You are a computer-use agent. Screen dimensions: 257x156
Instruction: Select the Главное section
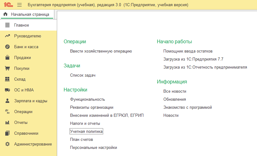28,25
